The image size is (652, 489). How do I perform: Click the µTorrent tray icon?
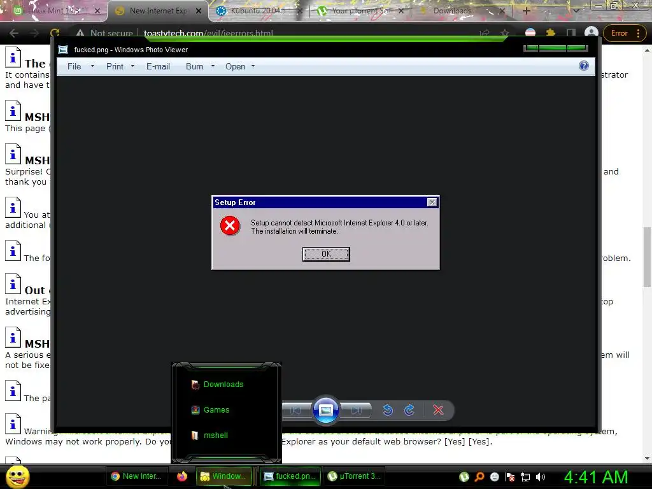[x=464, y=477]
